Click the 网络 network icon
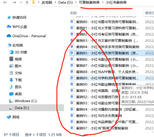 tap(9, 117)
